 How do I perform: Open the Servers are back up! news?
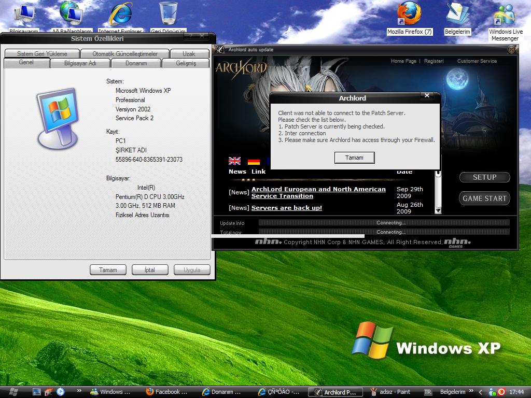[x=286, y=208]
